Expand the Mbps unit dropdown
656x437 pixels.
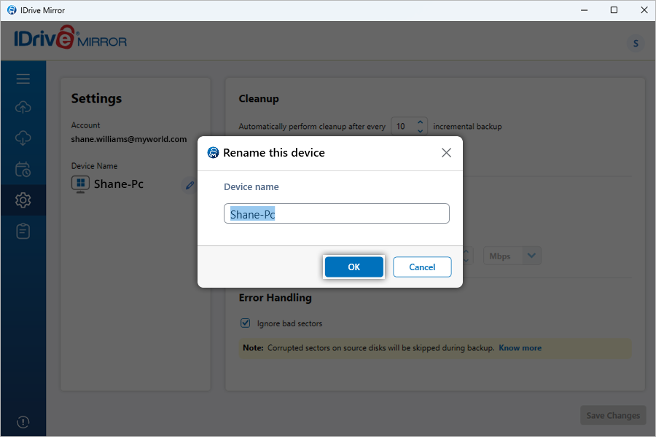531,256
